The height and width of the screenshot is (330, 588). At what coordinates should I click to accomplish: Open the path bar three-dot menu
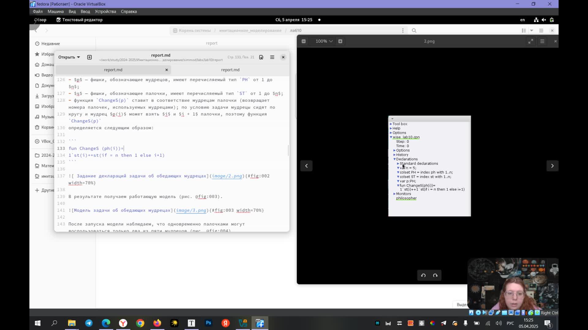(x=403, y=30)
